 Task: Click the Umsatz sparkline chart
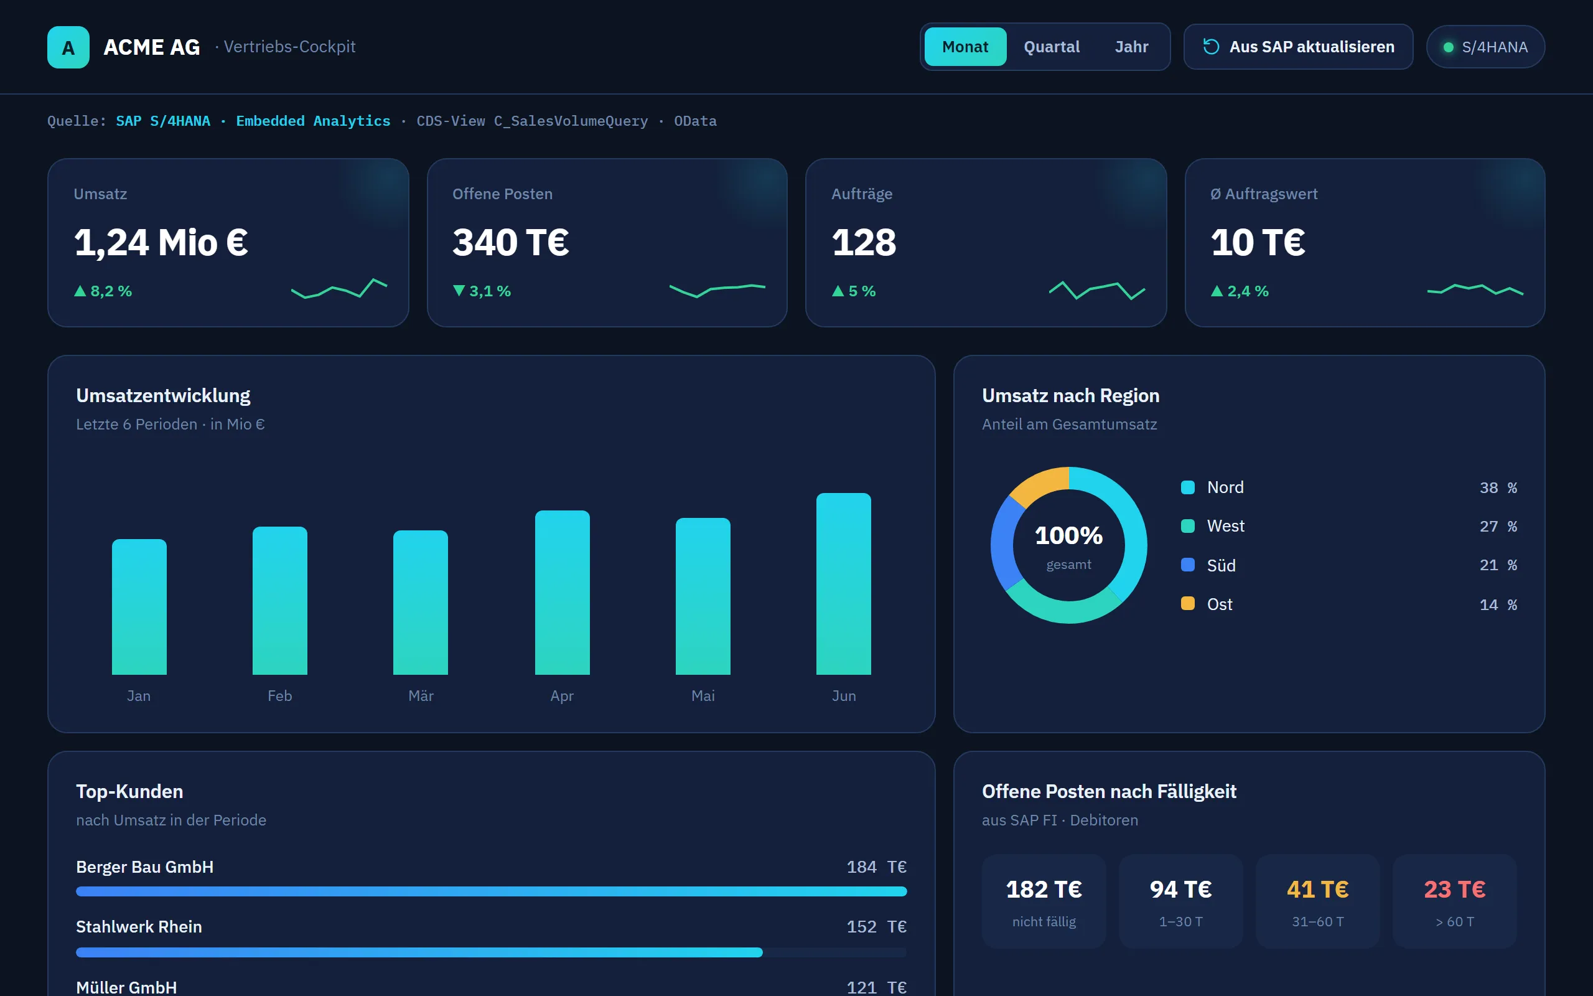tap(339, 288)
